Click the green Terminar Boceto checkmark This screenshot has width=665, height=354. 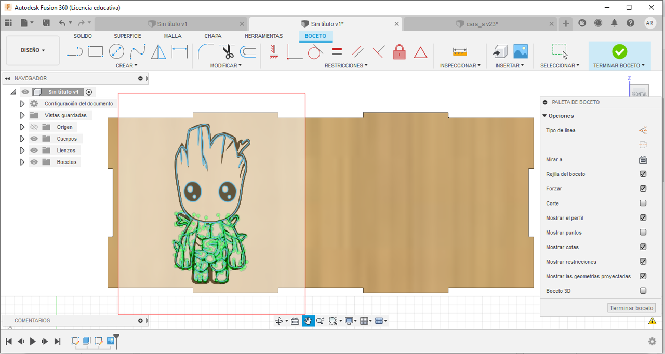[x=619, y=51]
